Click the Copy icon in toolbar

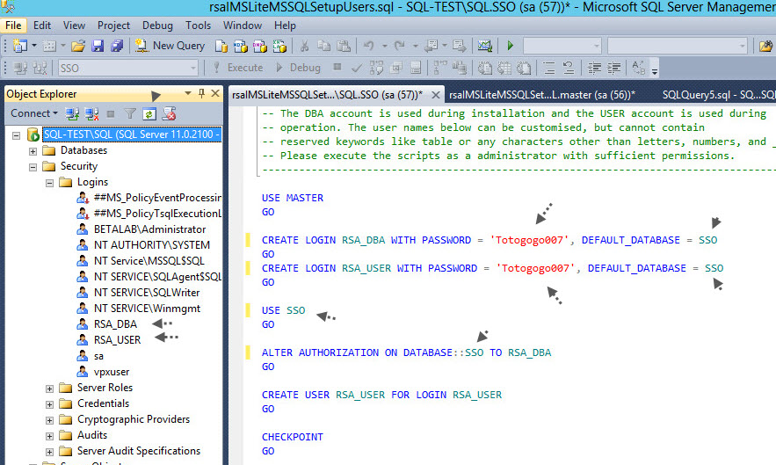pos(323,46)
